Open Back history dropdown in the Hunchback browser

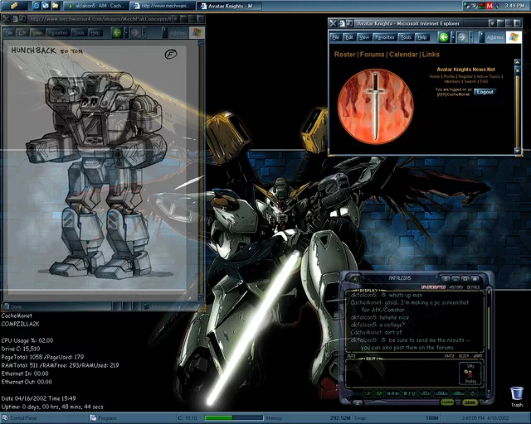tap(125, 33)
